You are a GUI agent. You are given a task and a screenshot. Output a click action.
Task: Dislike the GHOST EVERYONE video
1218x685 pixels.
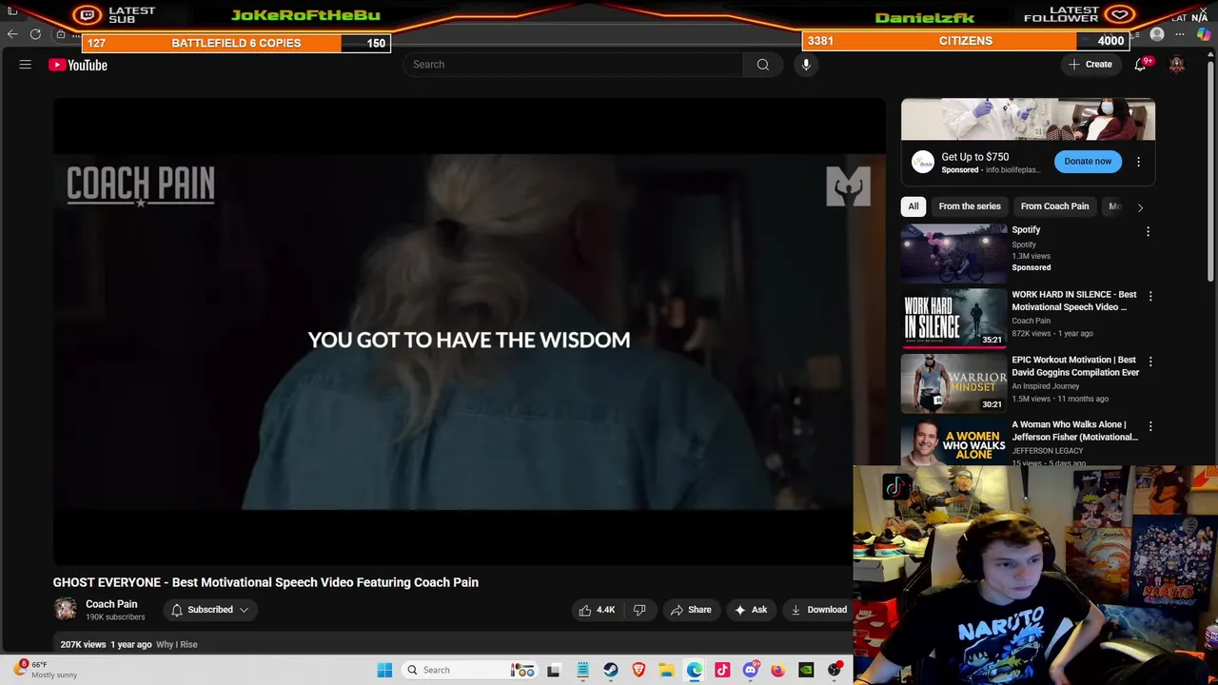coord(640,610)
